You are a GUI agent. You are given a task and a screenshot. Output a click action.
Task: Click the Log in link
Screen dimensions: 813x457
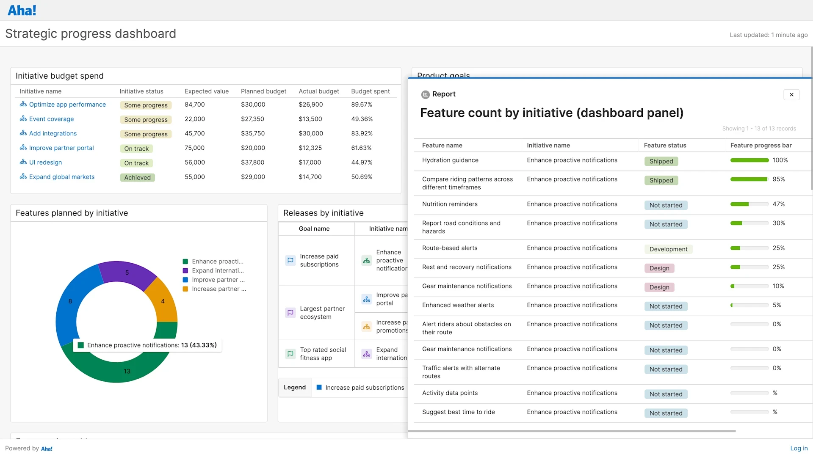tap(799, 448)
